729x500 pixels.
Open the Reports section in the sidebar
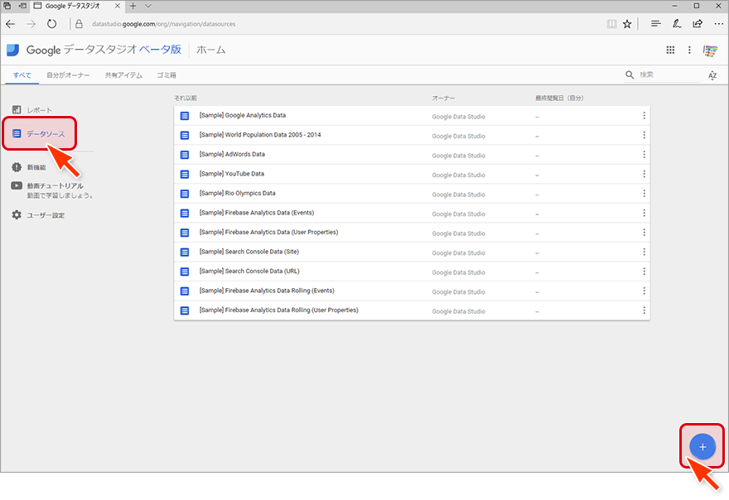32,110
